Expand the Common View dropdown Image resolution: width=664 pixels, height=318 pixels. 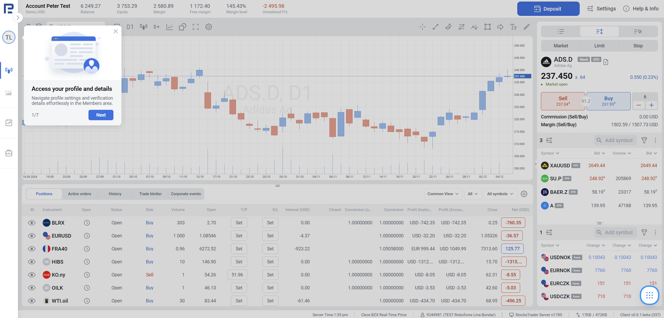443,194
